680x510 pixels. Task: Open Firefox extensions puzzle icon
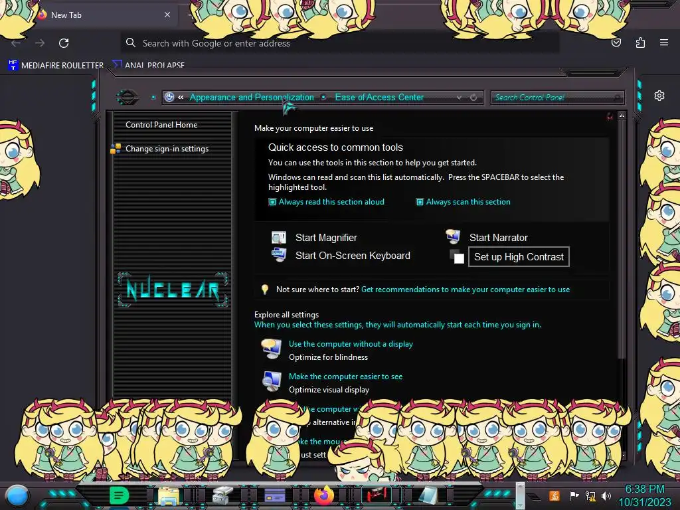640,42
